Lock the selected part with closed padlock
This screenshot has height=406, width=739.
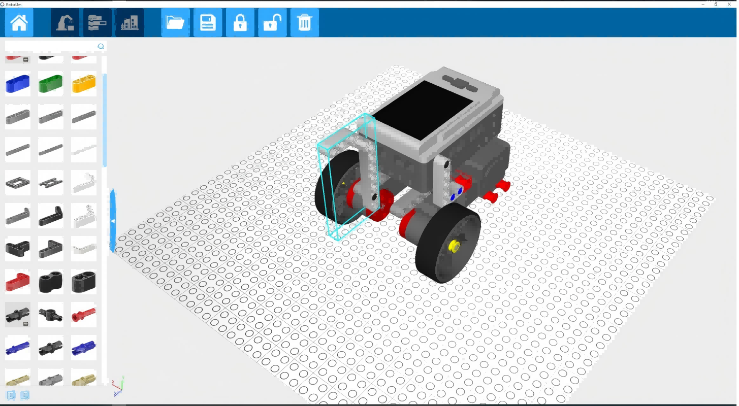[x=240, y=23]
